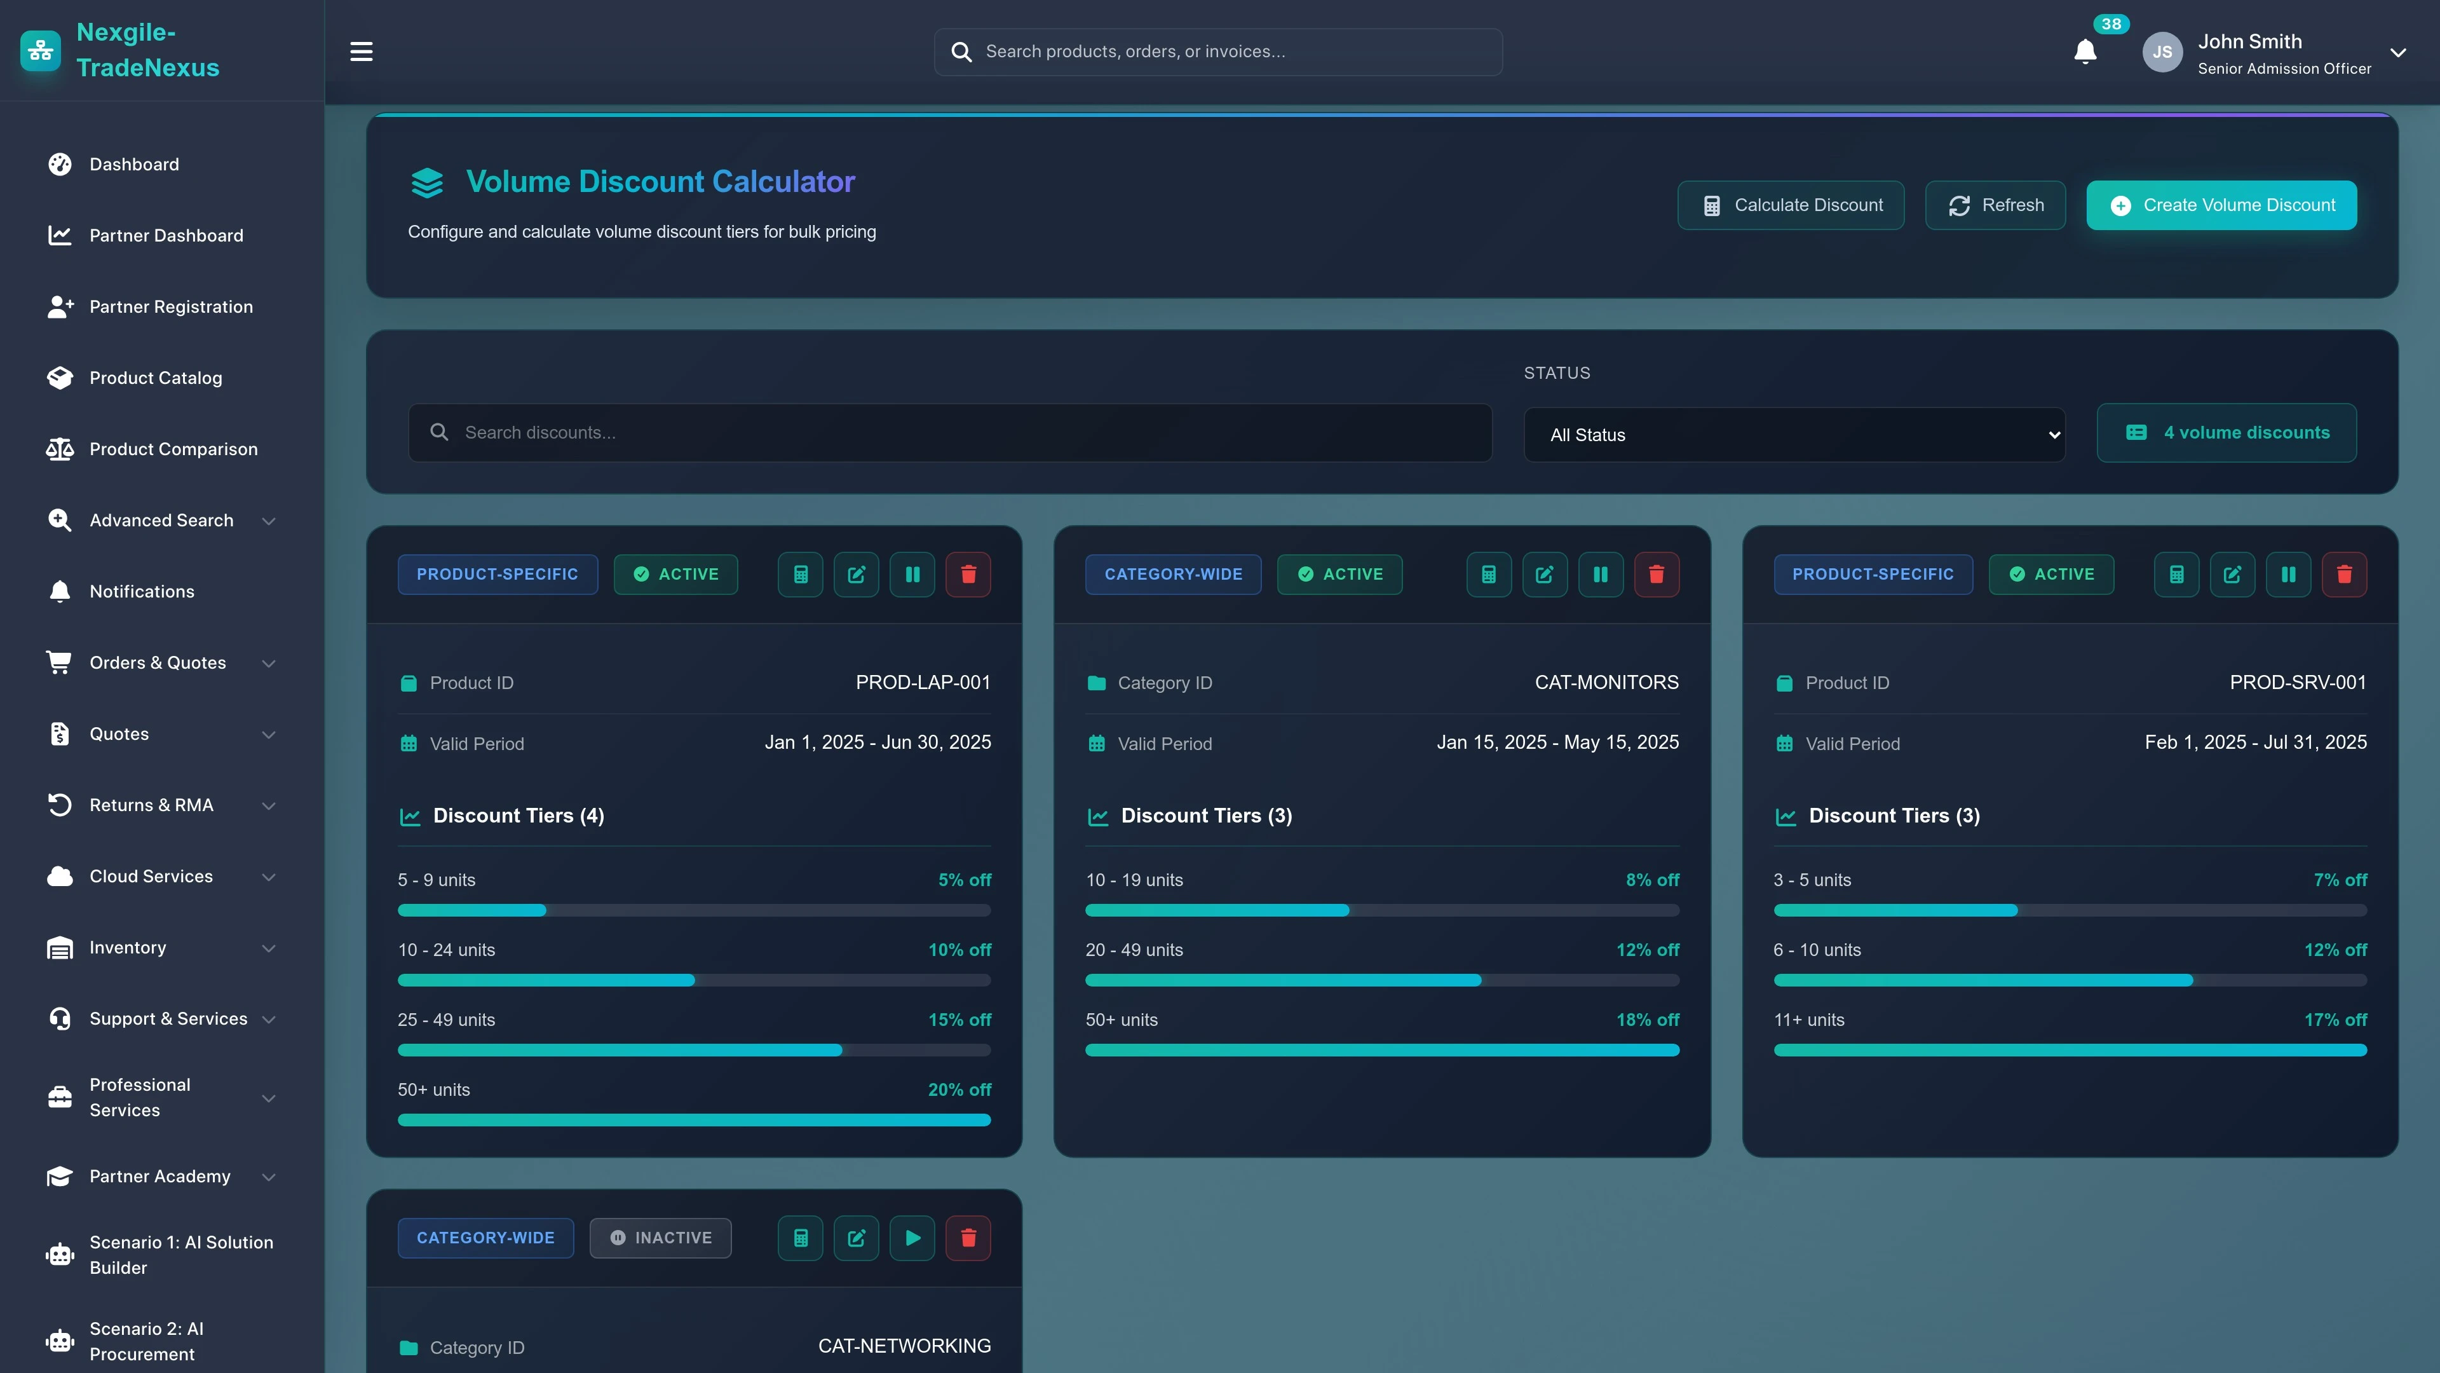The width and height of the screenshot is (2440, 1373).
Task: Activate the inactive CAT-NETWORKING discount with play button
Action: click(912, 1238)
